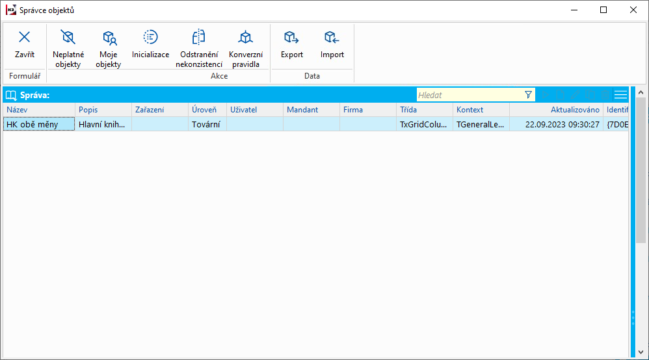This screenshot has width=649, height=360.
Task: Click the 'TGeneralLe...' context cell
Action: [x=481, y=124]
